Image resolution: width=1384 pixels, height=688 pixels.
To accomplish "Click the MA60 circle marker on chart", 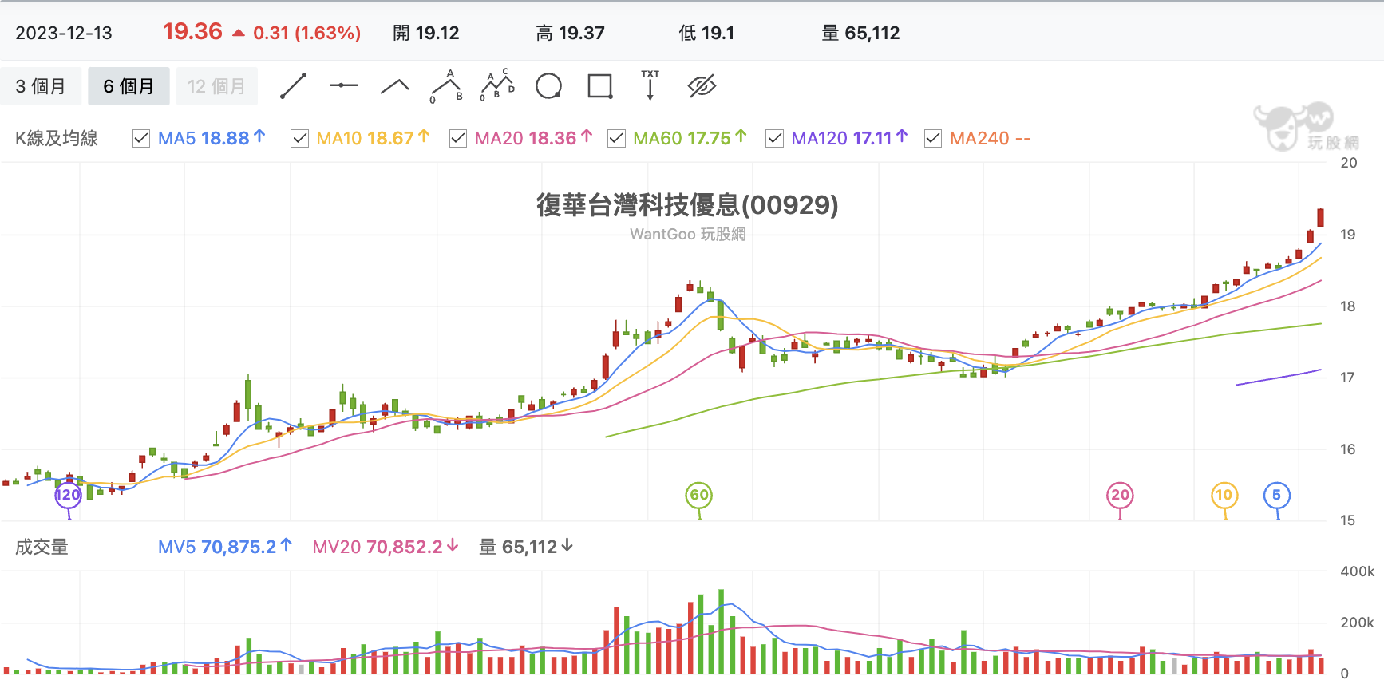I will [x=699, y=496].
